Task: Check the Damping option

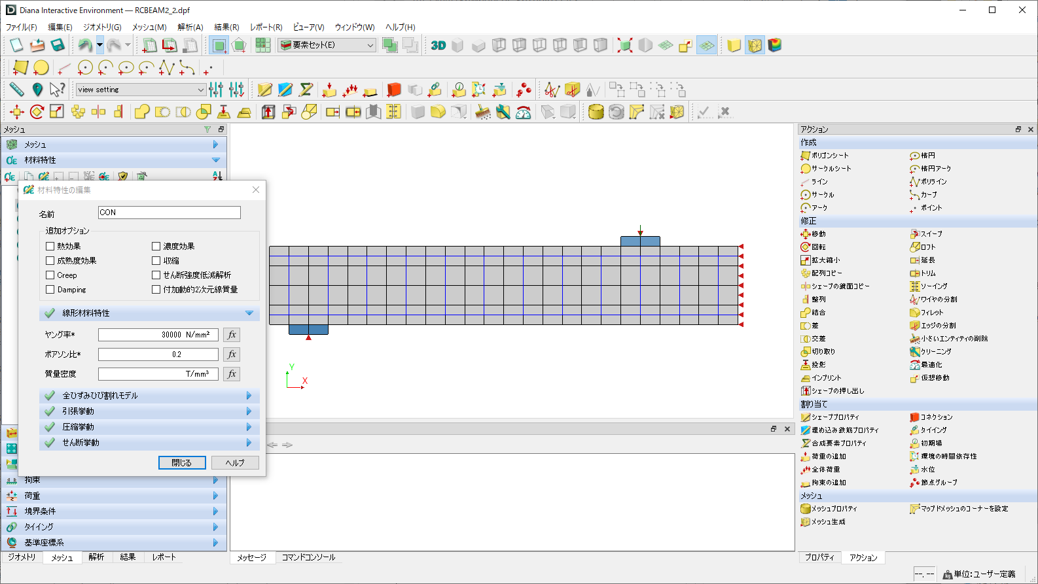Action: pyautogui.click(x=50, y=290)
